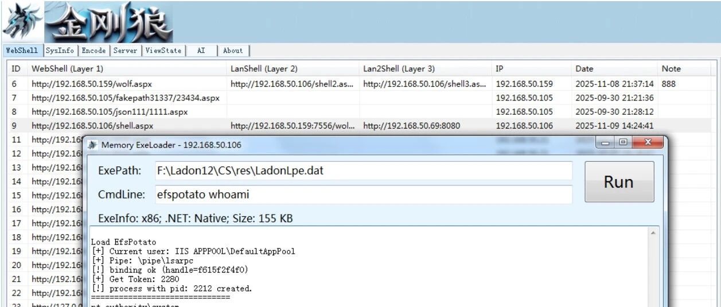Click the Run button in Memory ExeLoader
721x307 pixels.
(619, 182)
